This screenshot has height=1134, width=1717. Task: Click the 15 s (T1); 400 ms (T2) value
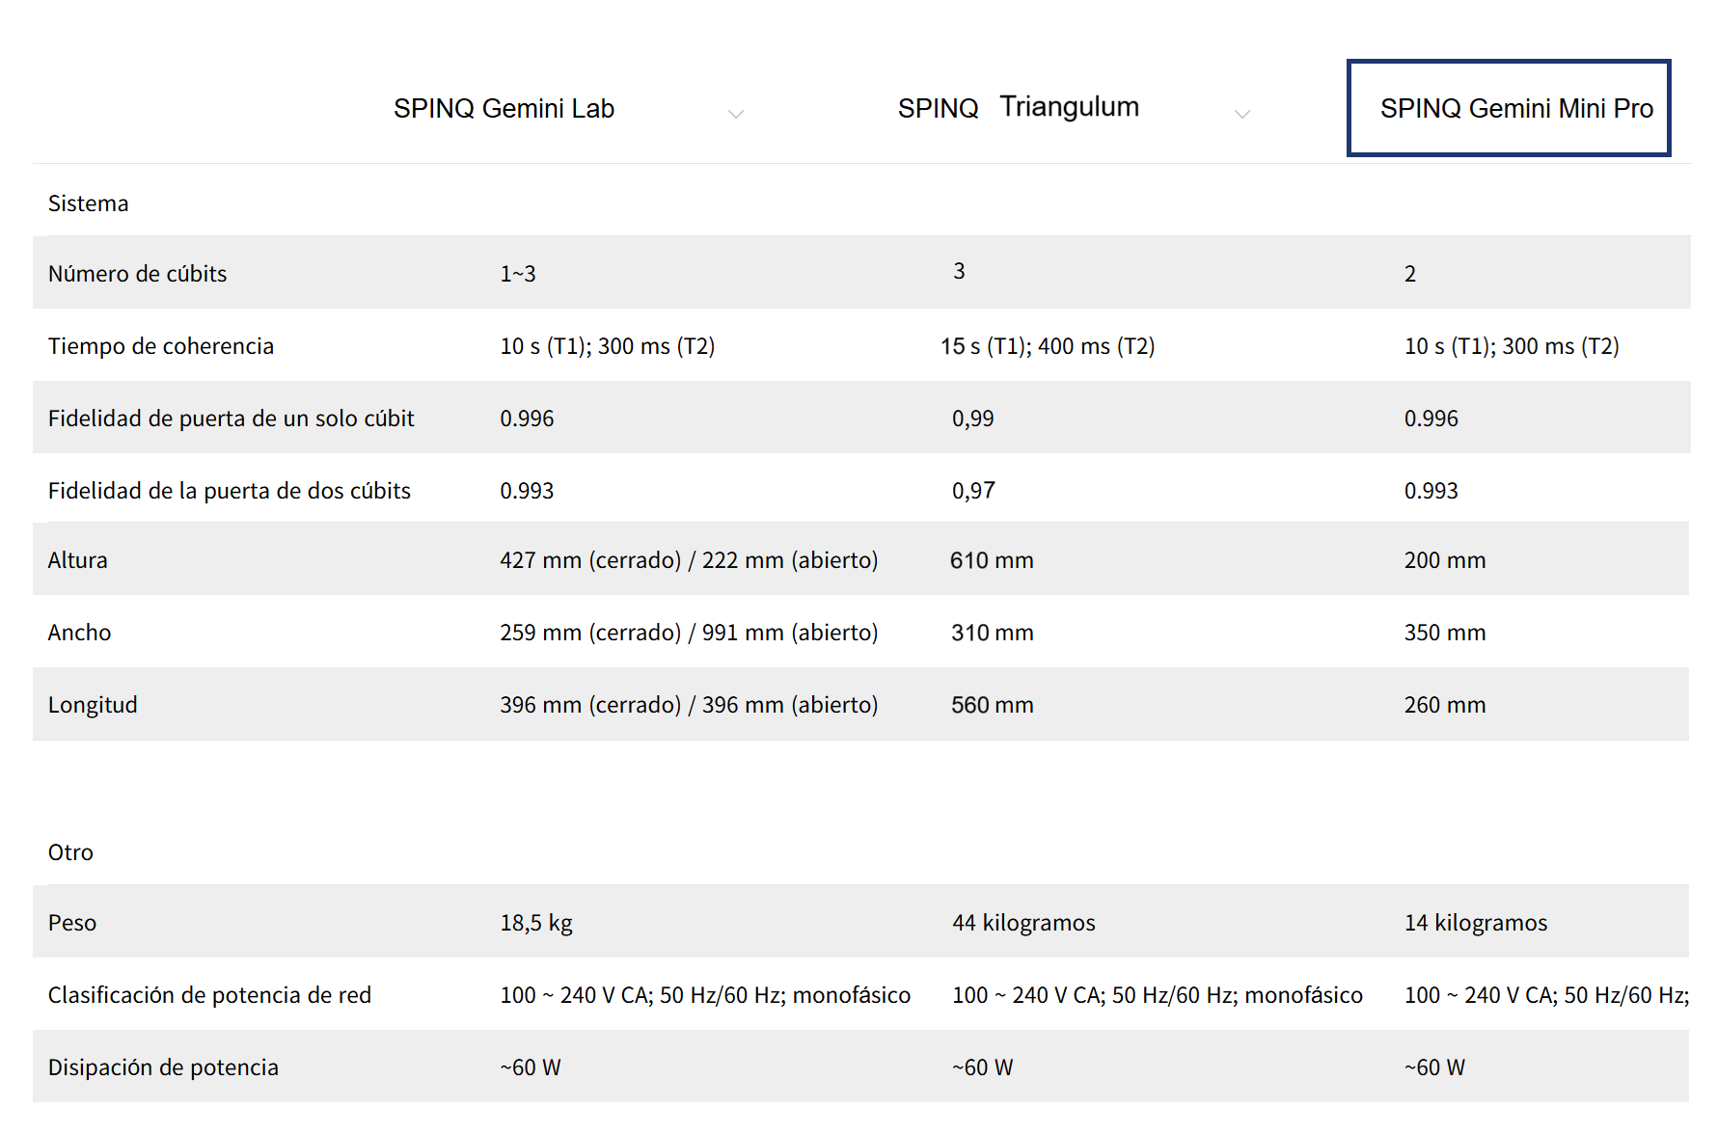pos(1048,346)
